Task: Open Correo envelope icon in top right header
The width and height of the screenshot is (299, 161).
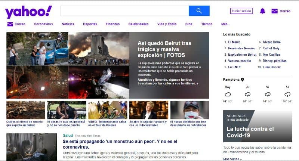Action: pos(275,11)
